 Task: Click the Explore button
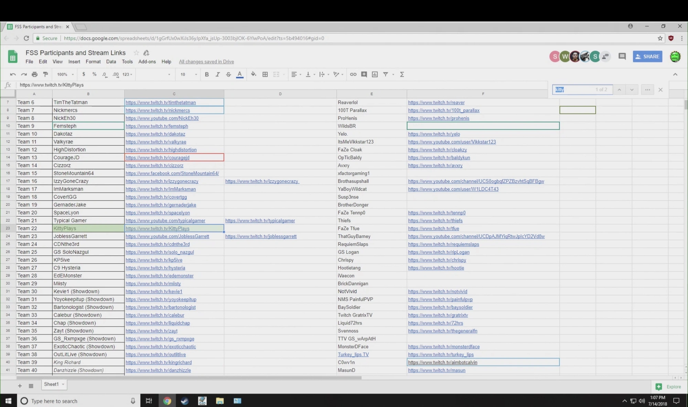click(x=668, y=387)
